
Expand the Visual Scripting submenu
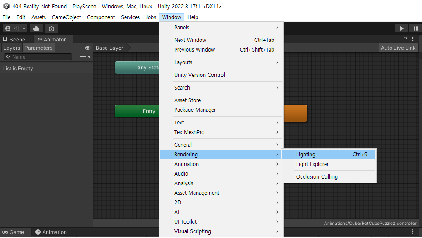point(221,231)
